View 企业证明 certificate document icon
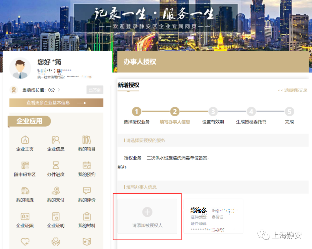 pos(55,219)
